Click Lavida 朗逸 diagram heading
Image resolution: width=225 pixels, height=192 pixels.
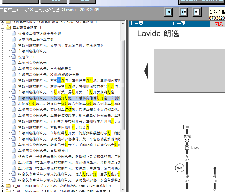click(x=158, y=34)
